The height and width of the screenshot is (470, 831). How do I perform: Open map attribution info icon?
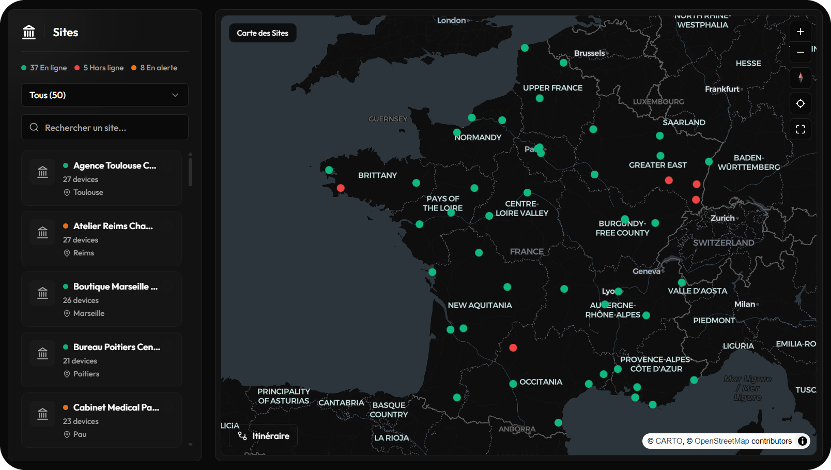point(803,441)
